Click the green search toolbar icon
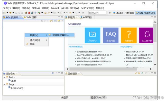Screen dimensions: 167x101 39,13
